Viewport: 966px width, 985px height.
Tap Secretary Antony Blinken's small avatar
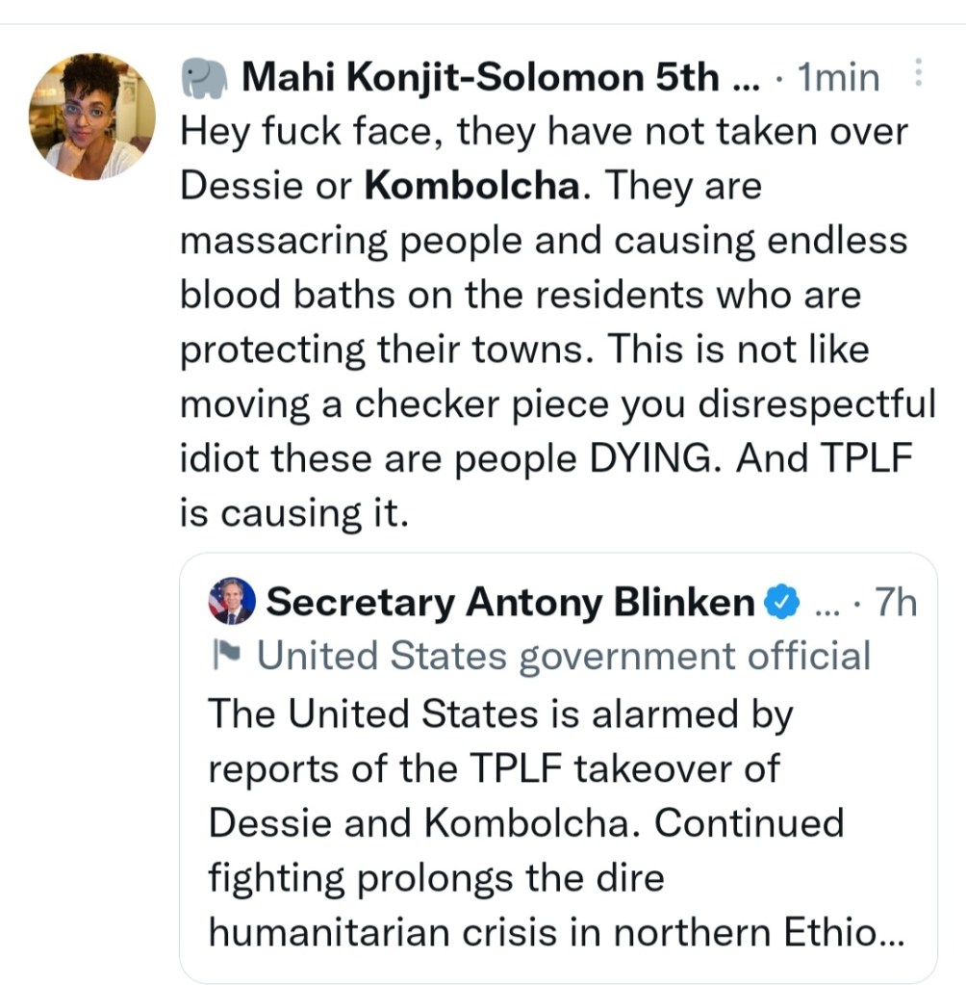[x=232, y=602]
